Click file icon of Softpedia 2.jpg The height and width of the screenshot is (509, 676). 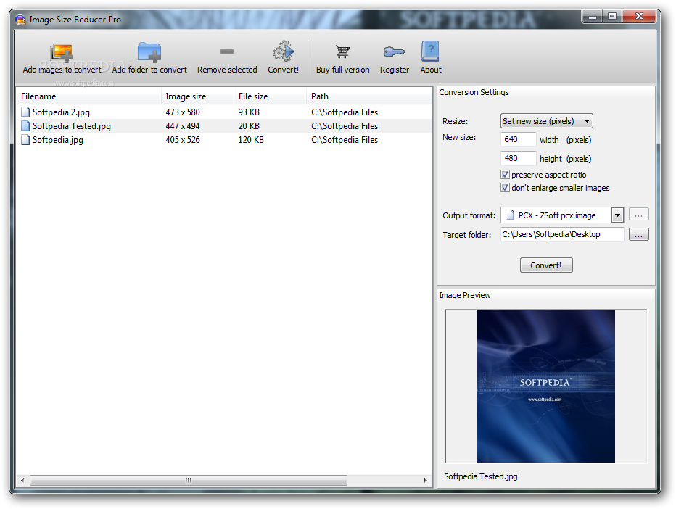pyautogui.click(x=25, y=112)
